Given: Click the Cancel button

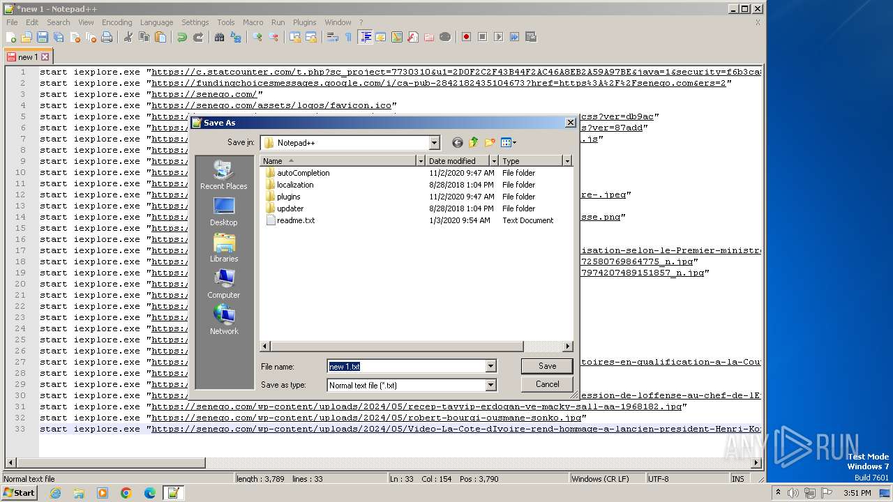Looking at the screenshot, I should (x=547, y=384).
